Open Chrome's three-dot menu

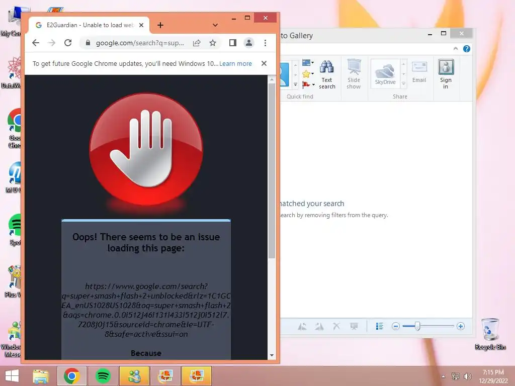[265, 43]
